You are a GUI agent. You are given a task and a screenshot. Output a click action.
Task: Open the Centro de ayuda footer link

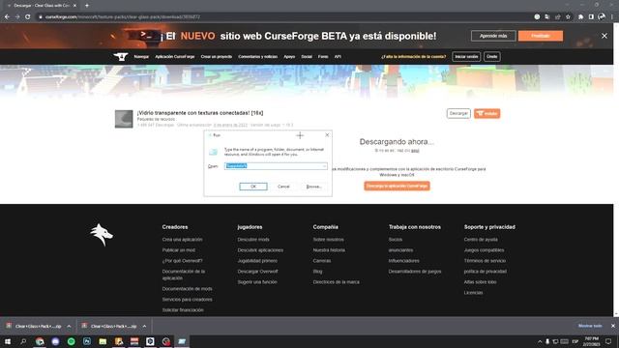tap(481, 240)
